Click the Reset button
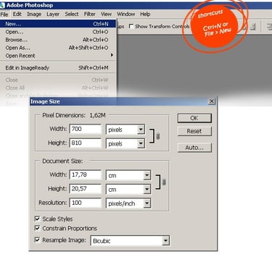The width and height of the screenshot is (272, 265). (194, 131)
